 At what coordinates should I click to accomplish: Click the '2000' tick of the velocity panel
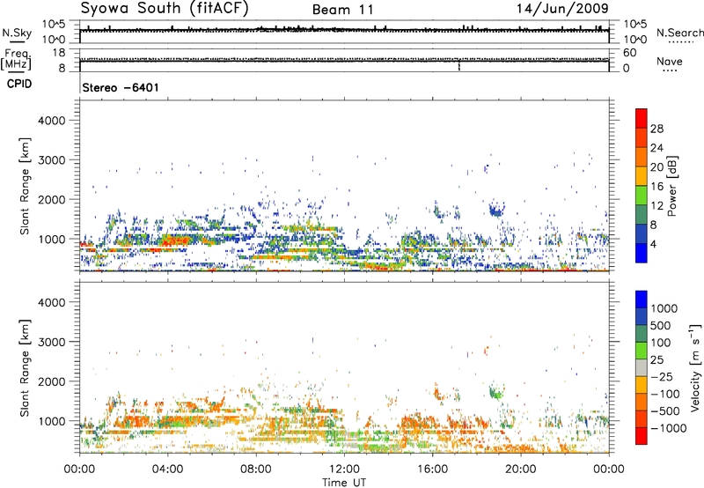pyautogui.click(x=51, y=381)
